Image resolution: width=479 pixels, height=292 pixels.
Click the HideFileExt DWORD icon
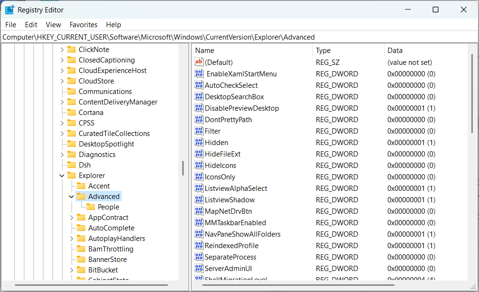click(x=199, y=154)
